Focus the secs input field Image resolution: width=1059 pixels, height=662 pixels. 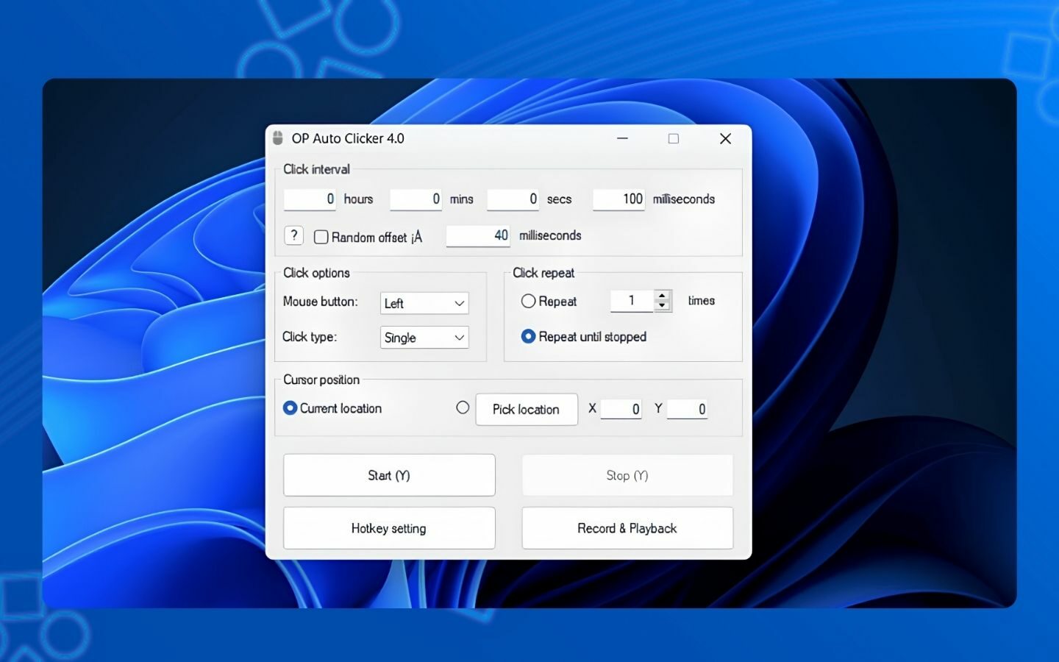point(513,199)
